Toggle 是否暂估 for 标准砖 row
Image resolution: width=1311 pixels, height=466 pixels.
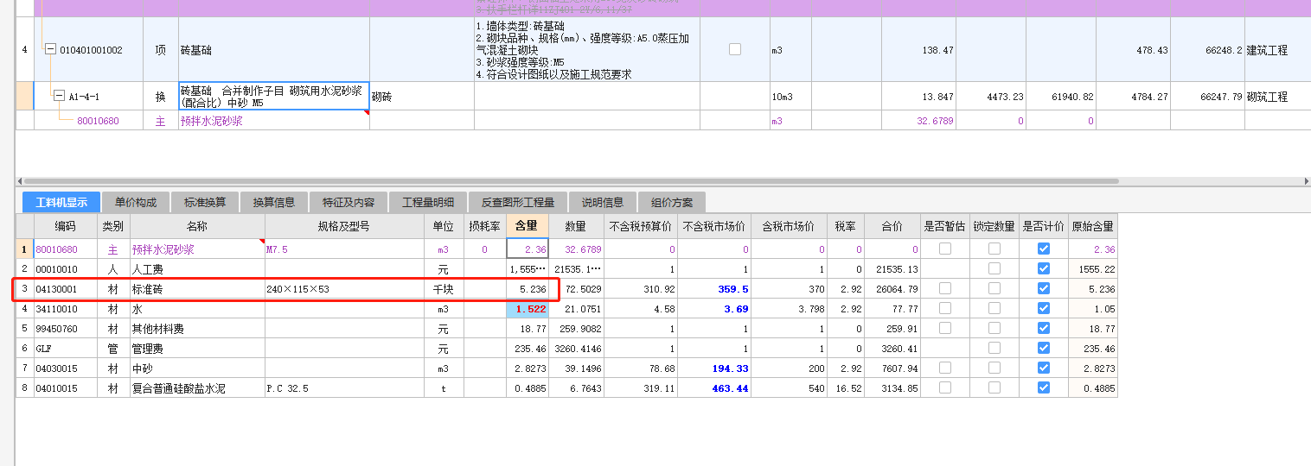coord(945,288)
